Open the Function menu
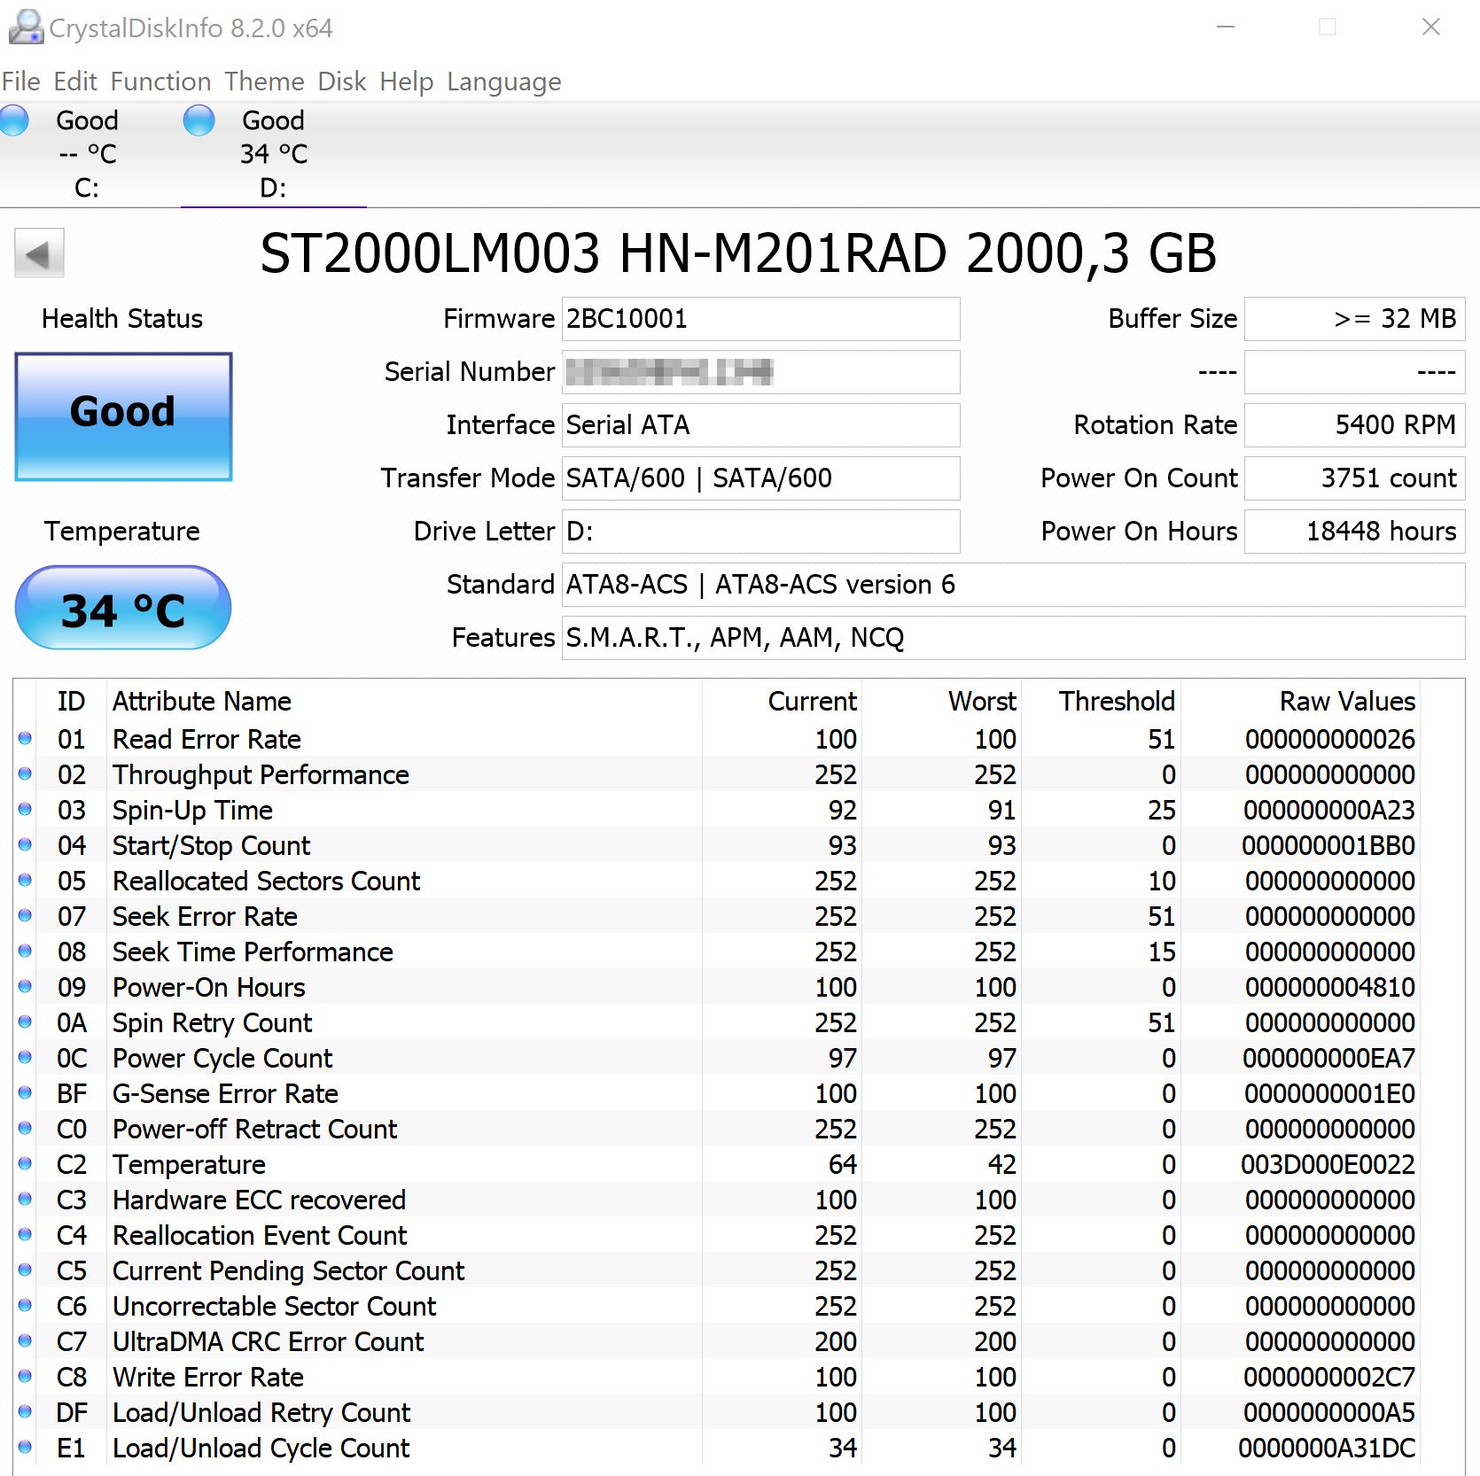Screen dimensions: 1480x1476 160,82
